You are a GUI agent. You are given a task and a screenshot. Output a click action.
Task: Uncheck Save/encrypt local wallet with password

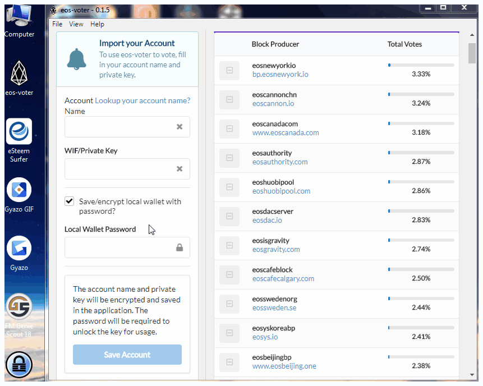coord(70,201)
